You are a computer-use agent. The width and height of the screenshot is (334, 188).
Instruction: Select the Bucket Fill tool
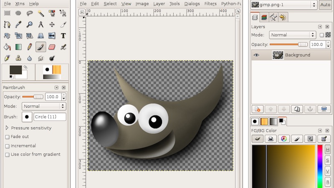coord(7,47)
